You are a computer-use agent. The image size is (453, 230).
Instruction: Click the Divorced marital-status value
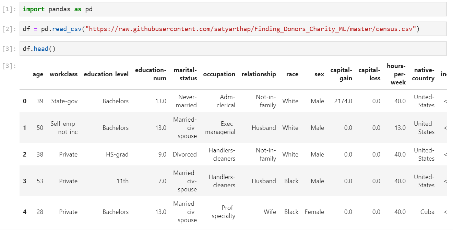[x=185, y=154]
